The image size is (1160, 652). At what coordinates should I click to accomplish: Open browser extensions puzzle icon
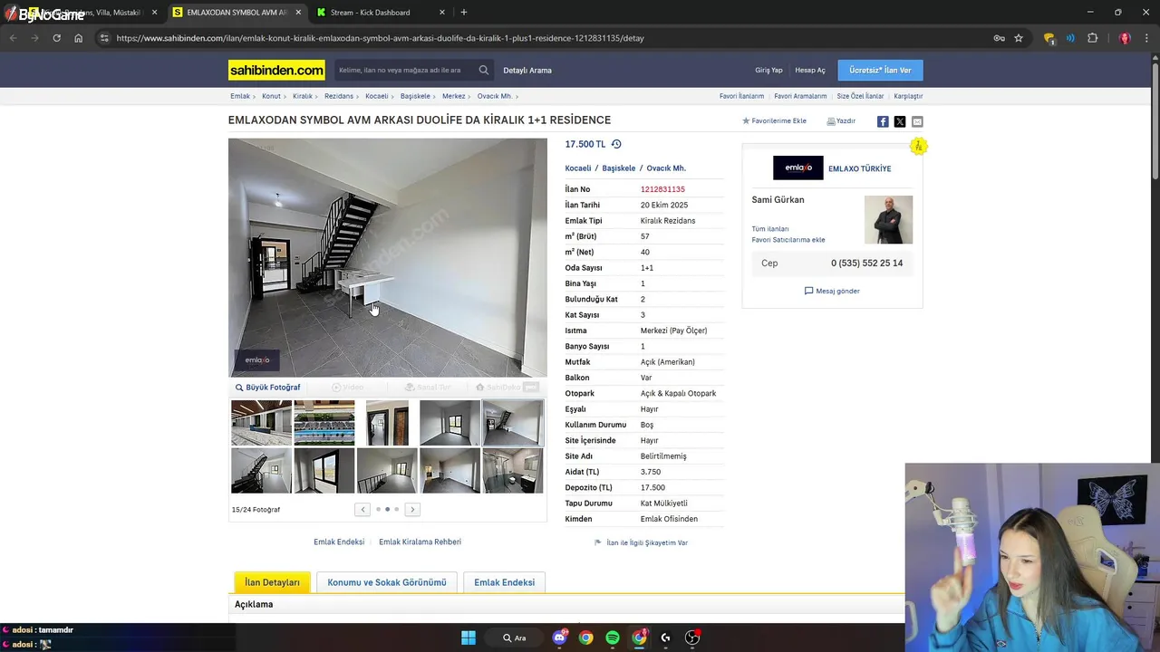[x=1092, y=38]
